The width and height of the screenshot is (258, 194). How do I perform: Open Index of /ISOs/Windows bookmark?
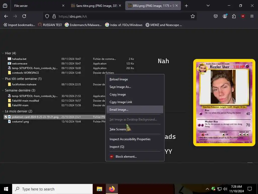point(124,25)
